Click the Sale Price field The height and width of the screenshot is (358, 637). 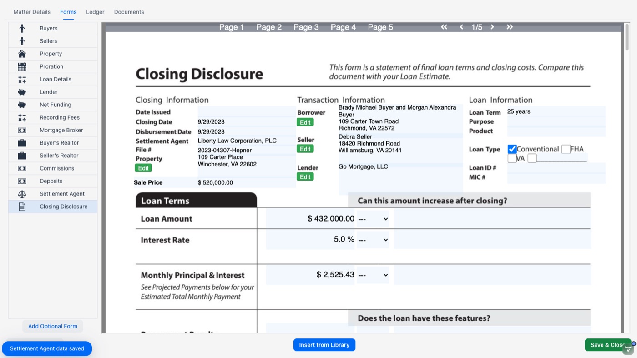pyautogui.click(x=247, y=182)
